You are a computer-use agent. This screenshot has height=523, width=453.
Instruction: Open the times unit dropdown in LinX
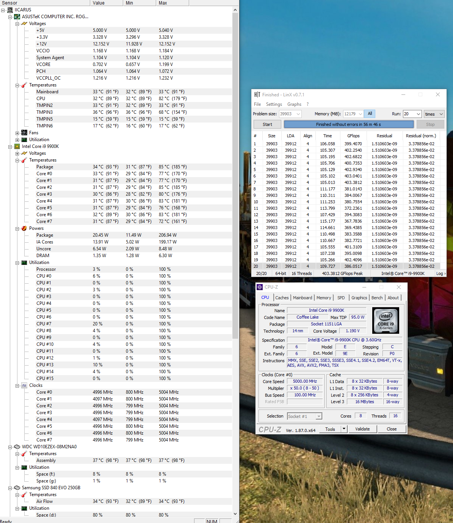(x=441, y=114)
